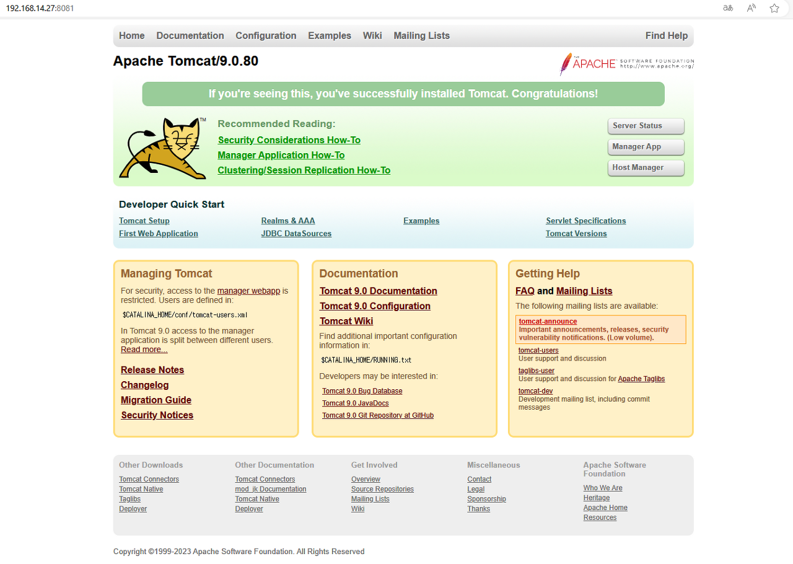
Task: Click the Server Status button
Action: [x=646, y=126]
